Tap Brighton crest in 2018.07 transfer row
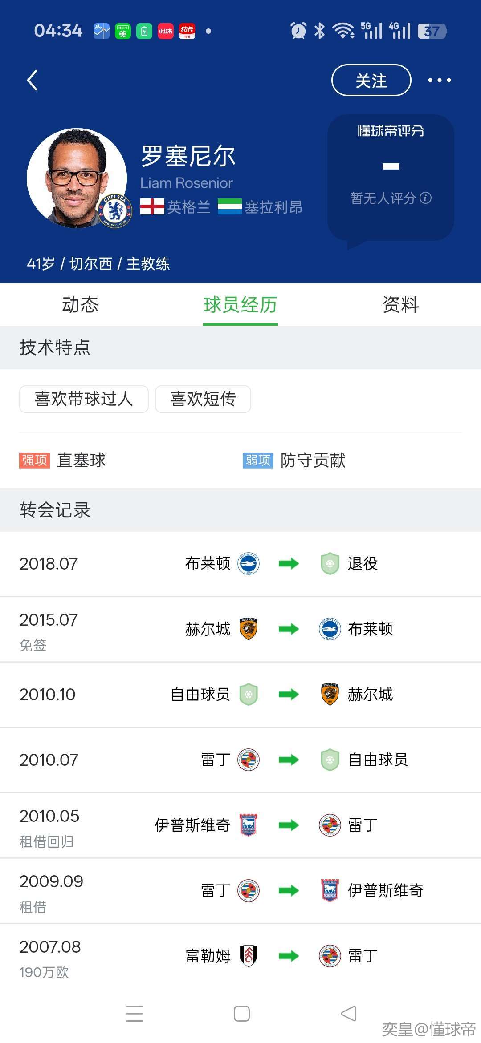The width and height of the screenshot is (481, 1043). pyautogui.click(x=249, y=564)
